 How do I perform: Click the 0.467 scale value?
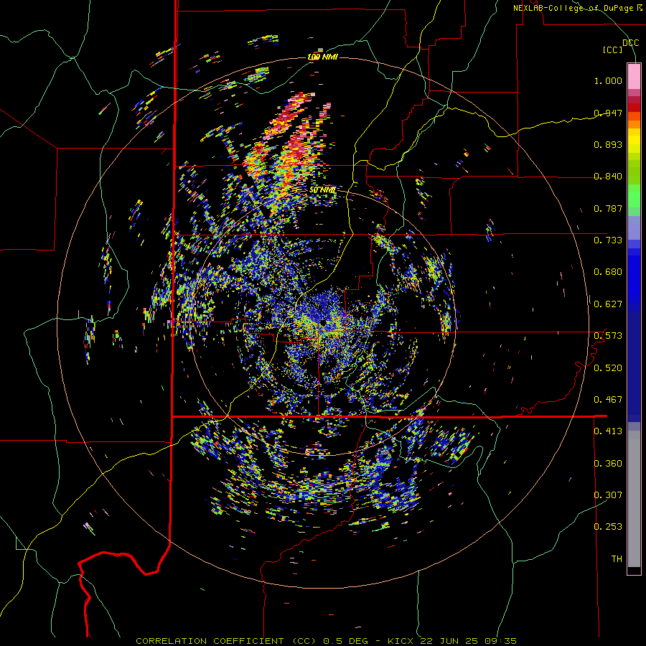(x=608, y=400)
